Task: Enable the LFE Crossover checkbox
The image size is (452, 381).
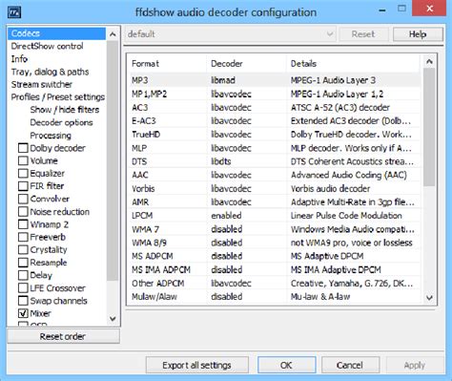Action: (x=23, y=288)
